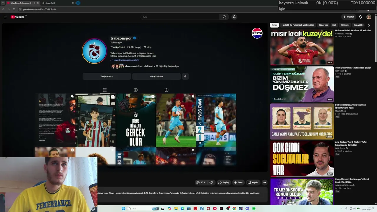377x212 pixels.
Task: Select the Hastalık Bu Futbol uploads chip
Action: coord(298,25)
